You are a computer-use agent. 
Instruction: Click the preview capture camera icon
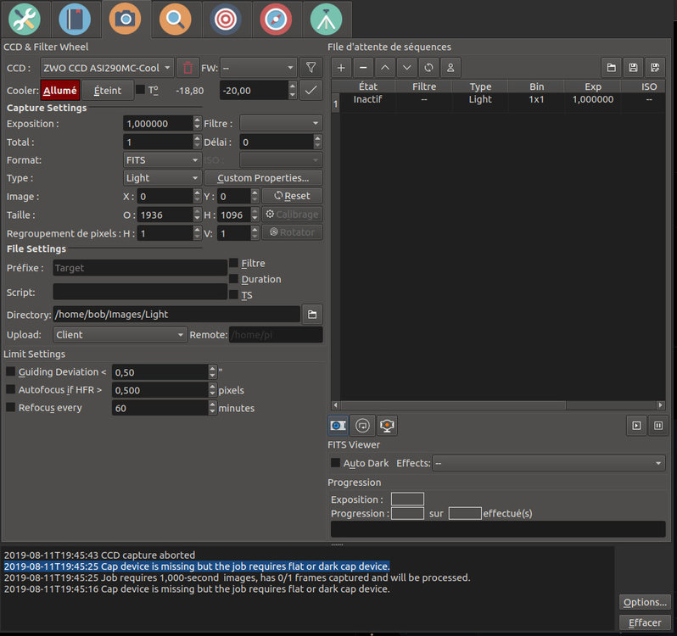pos(338,426)
